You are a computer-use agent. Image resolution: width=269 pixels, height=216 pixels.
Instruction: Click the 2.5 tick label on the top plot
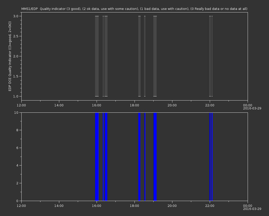click(16, 36)
